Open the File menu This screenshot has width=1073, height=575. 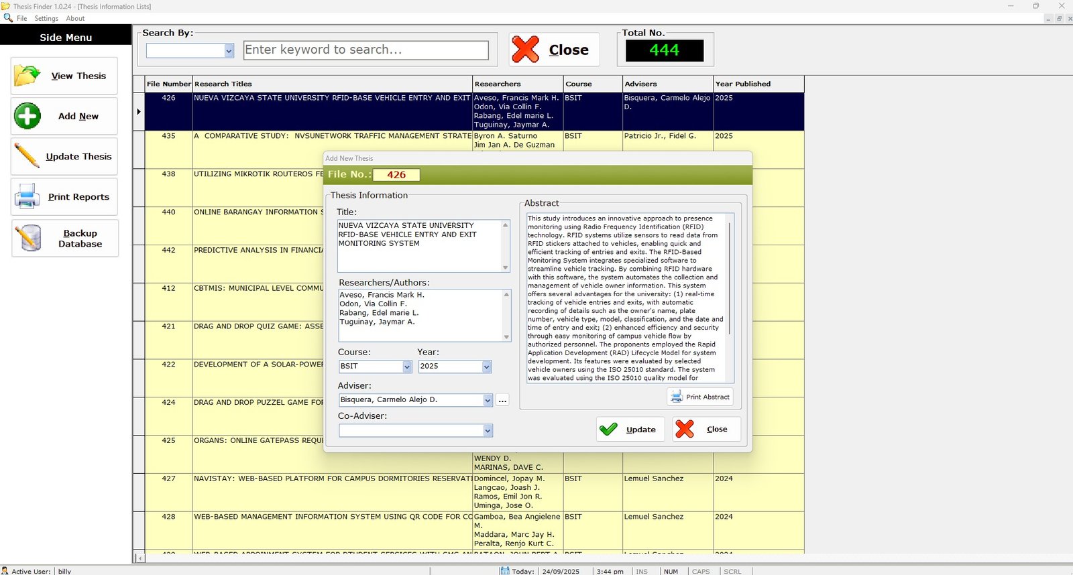21,19
